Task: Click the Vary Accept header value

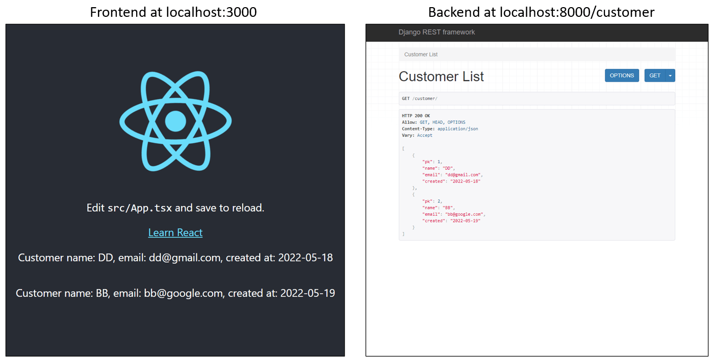Action: point(424,136)
